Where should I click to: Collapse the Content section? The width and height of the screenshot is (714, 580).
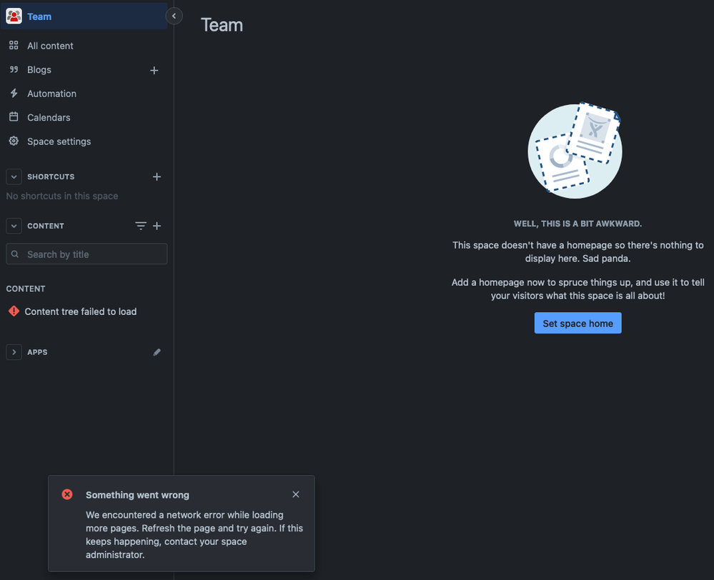[14, 226]
